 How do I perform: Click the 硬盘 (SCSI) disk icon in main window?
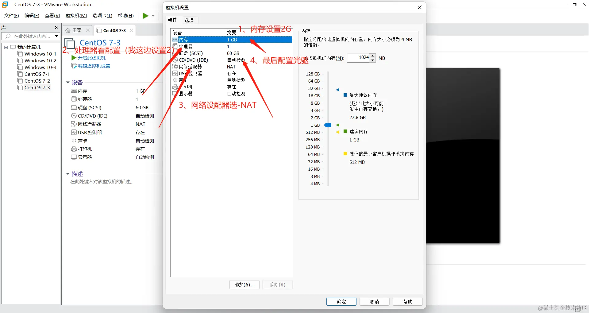(74, 107)
